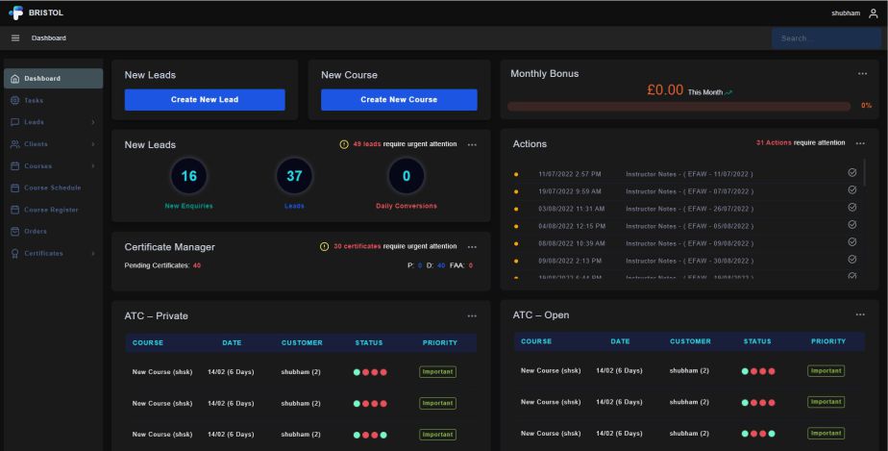Click the Tasks sidebar icon
The image size is (888, 451).
[15, 100]
